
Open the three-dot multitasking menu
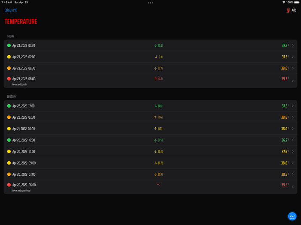(x=150, y=3)
